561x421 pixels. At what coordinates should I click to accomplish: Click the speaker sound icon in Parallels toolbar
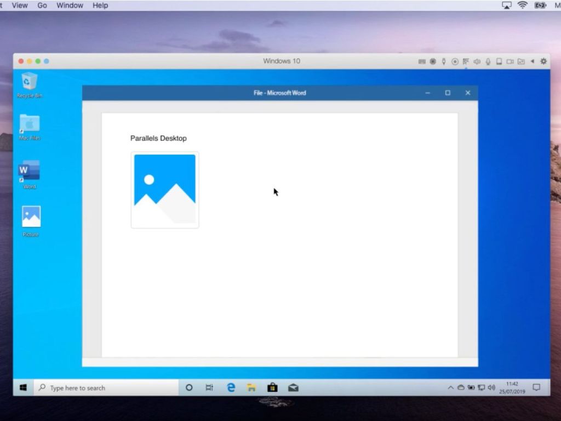(477, 61)
